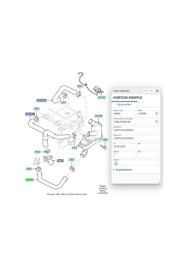Select the HD2 callout left of the valve clamp
188x268 pixels.
pyautogui.click(x=37, y=152)
